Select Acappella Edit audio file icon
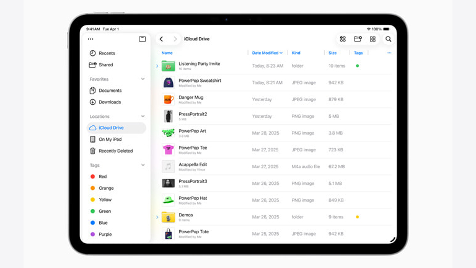The width and height of the screenshot is (476, 268). pyautogui.click(x=168, y=166)
